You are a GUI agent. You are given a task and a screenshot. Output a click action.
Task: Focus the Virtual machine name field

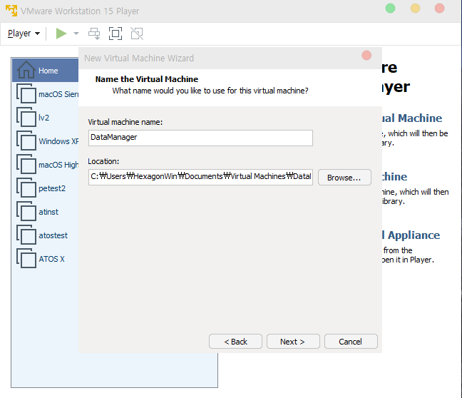[x=200, y=138]
